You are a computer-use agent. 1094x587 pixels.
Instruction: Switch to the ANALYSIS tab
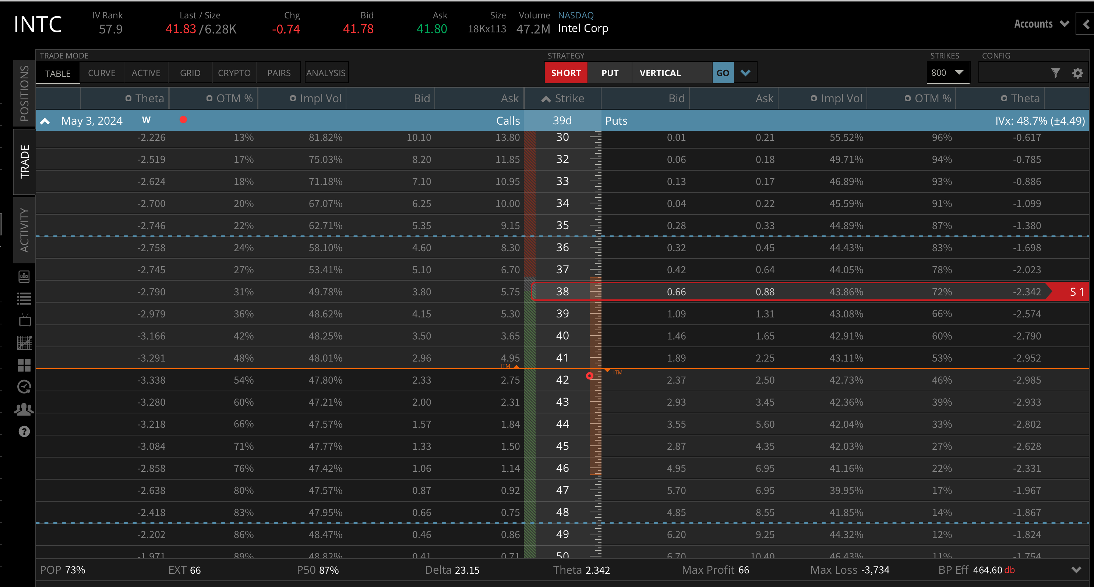click(326, 73)
